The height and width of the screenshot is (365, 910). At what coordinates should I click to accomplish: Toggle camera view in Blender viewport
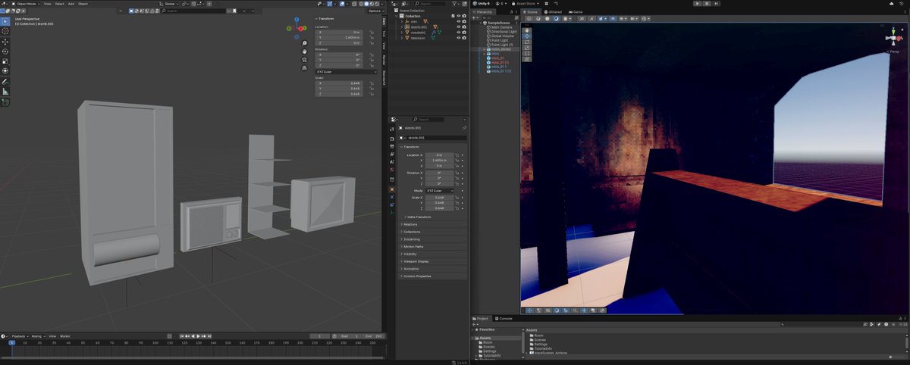click(x=305, y=60)
